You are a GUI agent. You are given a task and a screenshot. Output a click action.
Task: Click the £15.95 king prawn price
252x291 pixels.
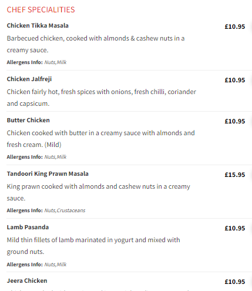[x=235, y=175]
